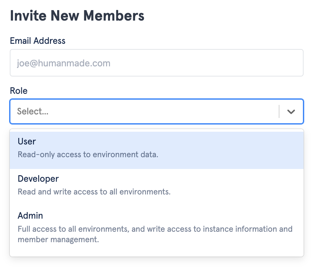This screenshot has width=314, height=268.
Task: Click the "User" option title text
Action: pos(27,142)
